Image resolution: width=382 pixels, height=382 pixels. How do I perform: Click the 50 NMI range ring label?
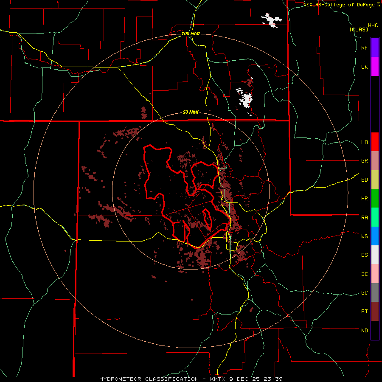tap(191, 112)
